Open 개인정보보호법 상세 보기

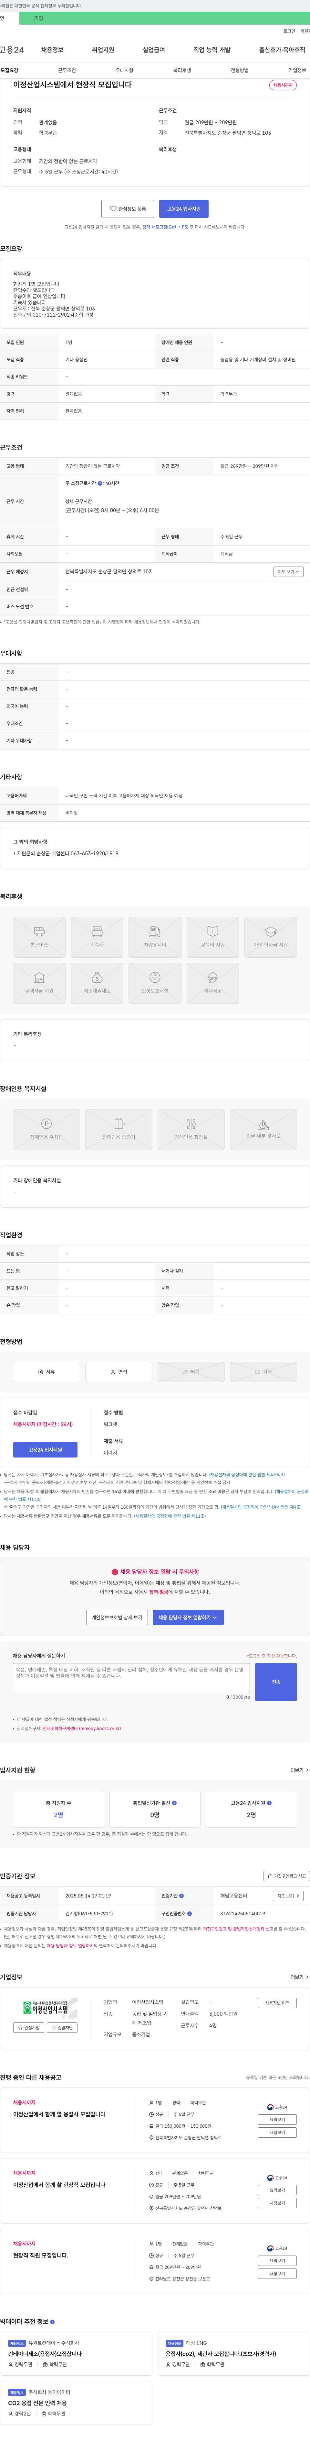click(117, 1617)
